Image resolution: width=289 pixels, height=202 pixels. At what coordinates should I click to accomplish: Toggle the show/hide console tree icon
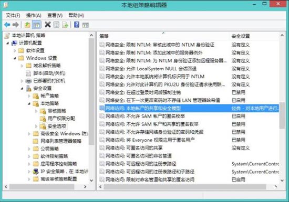tap(36, 25)
